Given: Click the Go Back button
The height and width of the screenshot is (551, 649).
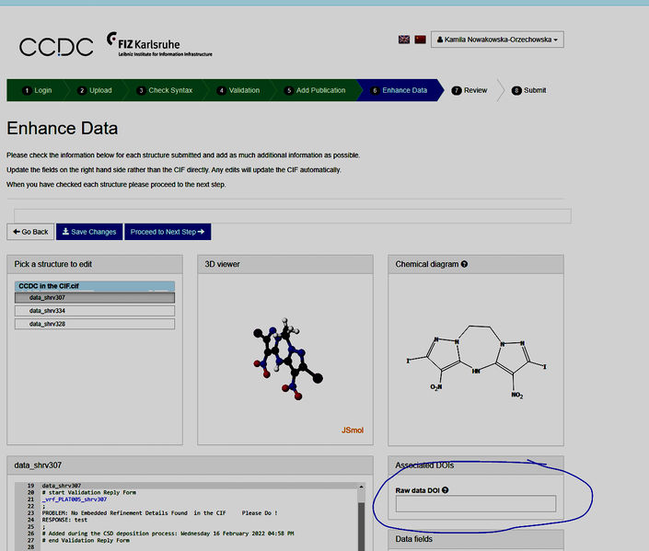Looking at the screenshot, I should click(x=30, y=232).
